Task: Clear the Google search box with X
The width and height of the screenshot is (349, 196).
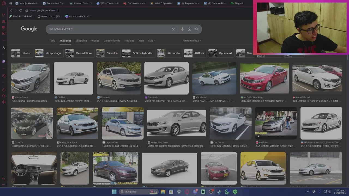Action: pyautogui.click(x=173, y=29)
